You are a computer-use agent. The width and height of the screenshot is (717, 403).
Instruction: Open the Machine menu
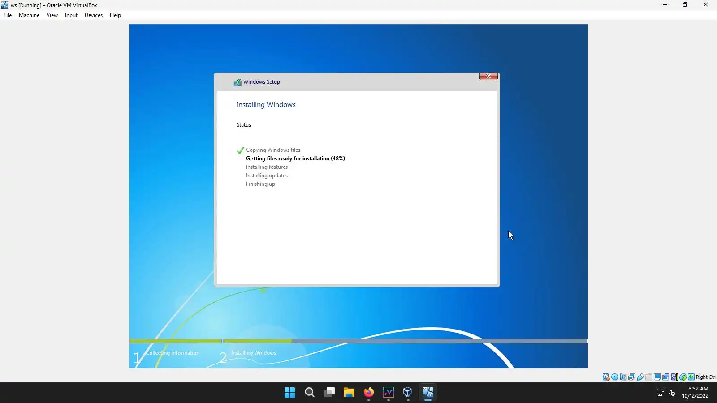(29, 15)
